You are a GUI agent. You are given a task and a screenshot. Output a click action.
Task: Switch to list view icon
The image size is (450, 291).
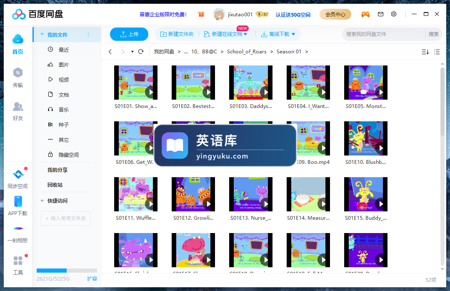click(x=437, y=52)
